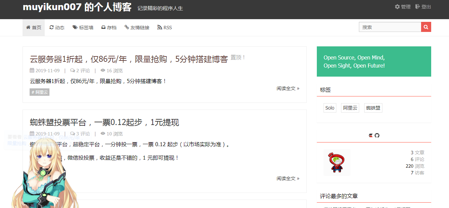
Task: Click the blog title muyikun007 的个人博客
Action: (x=77, y=7)
